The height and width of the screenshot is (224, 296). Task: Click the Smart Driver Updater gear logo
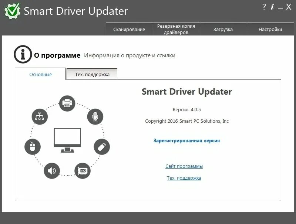pyautogui.click(x=12, y=11)
